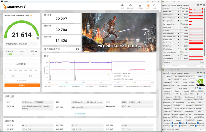The image size is (206, 132).
Task: Open the GPU Load sensor dropdown
Action: pos(179,30)
